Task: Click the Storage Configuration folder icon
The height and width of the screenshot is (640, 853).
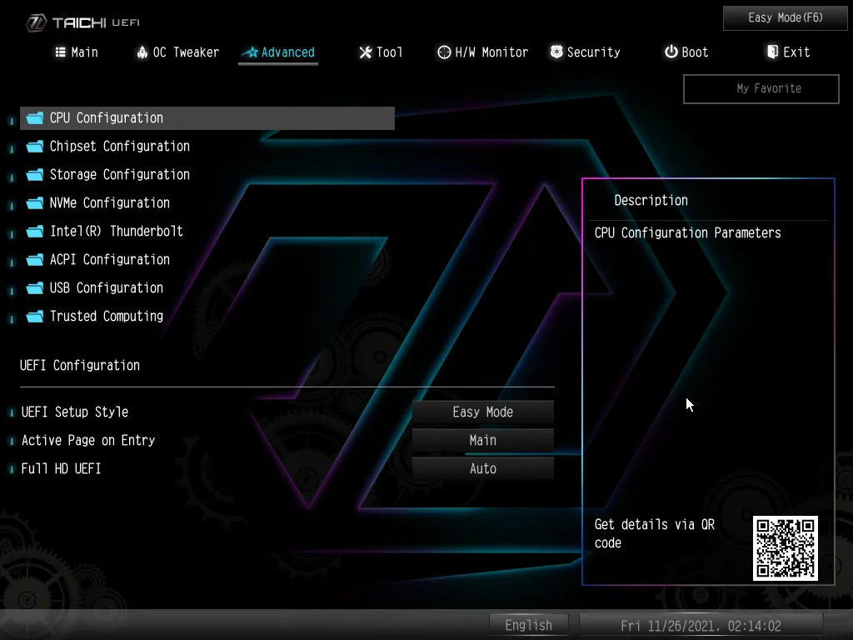Action: pos(35,175)
